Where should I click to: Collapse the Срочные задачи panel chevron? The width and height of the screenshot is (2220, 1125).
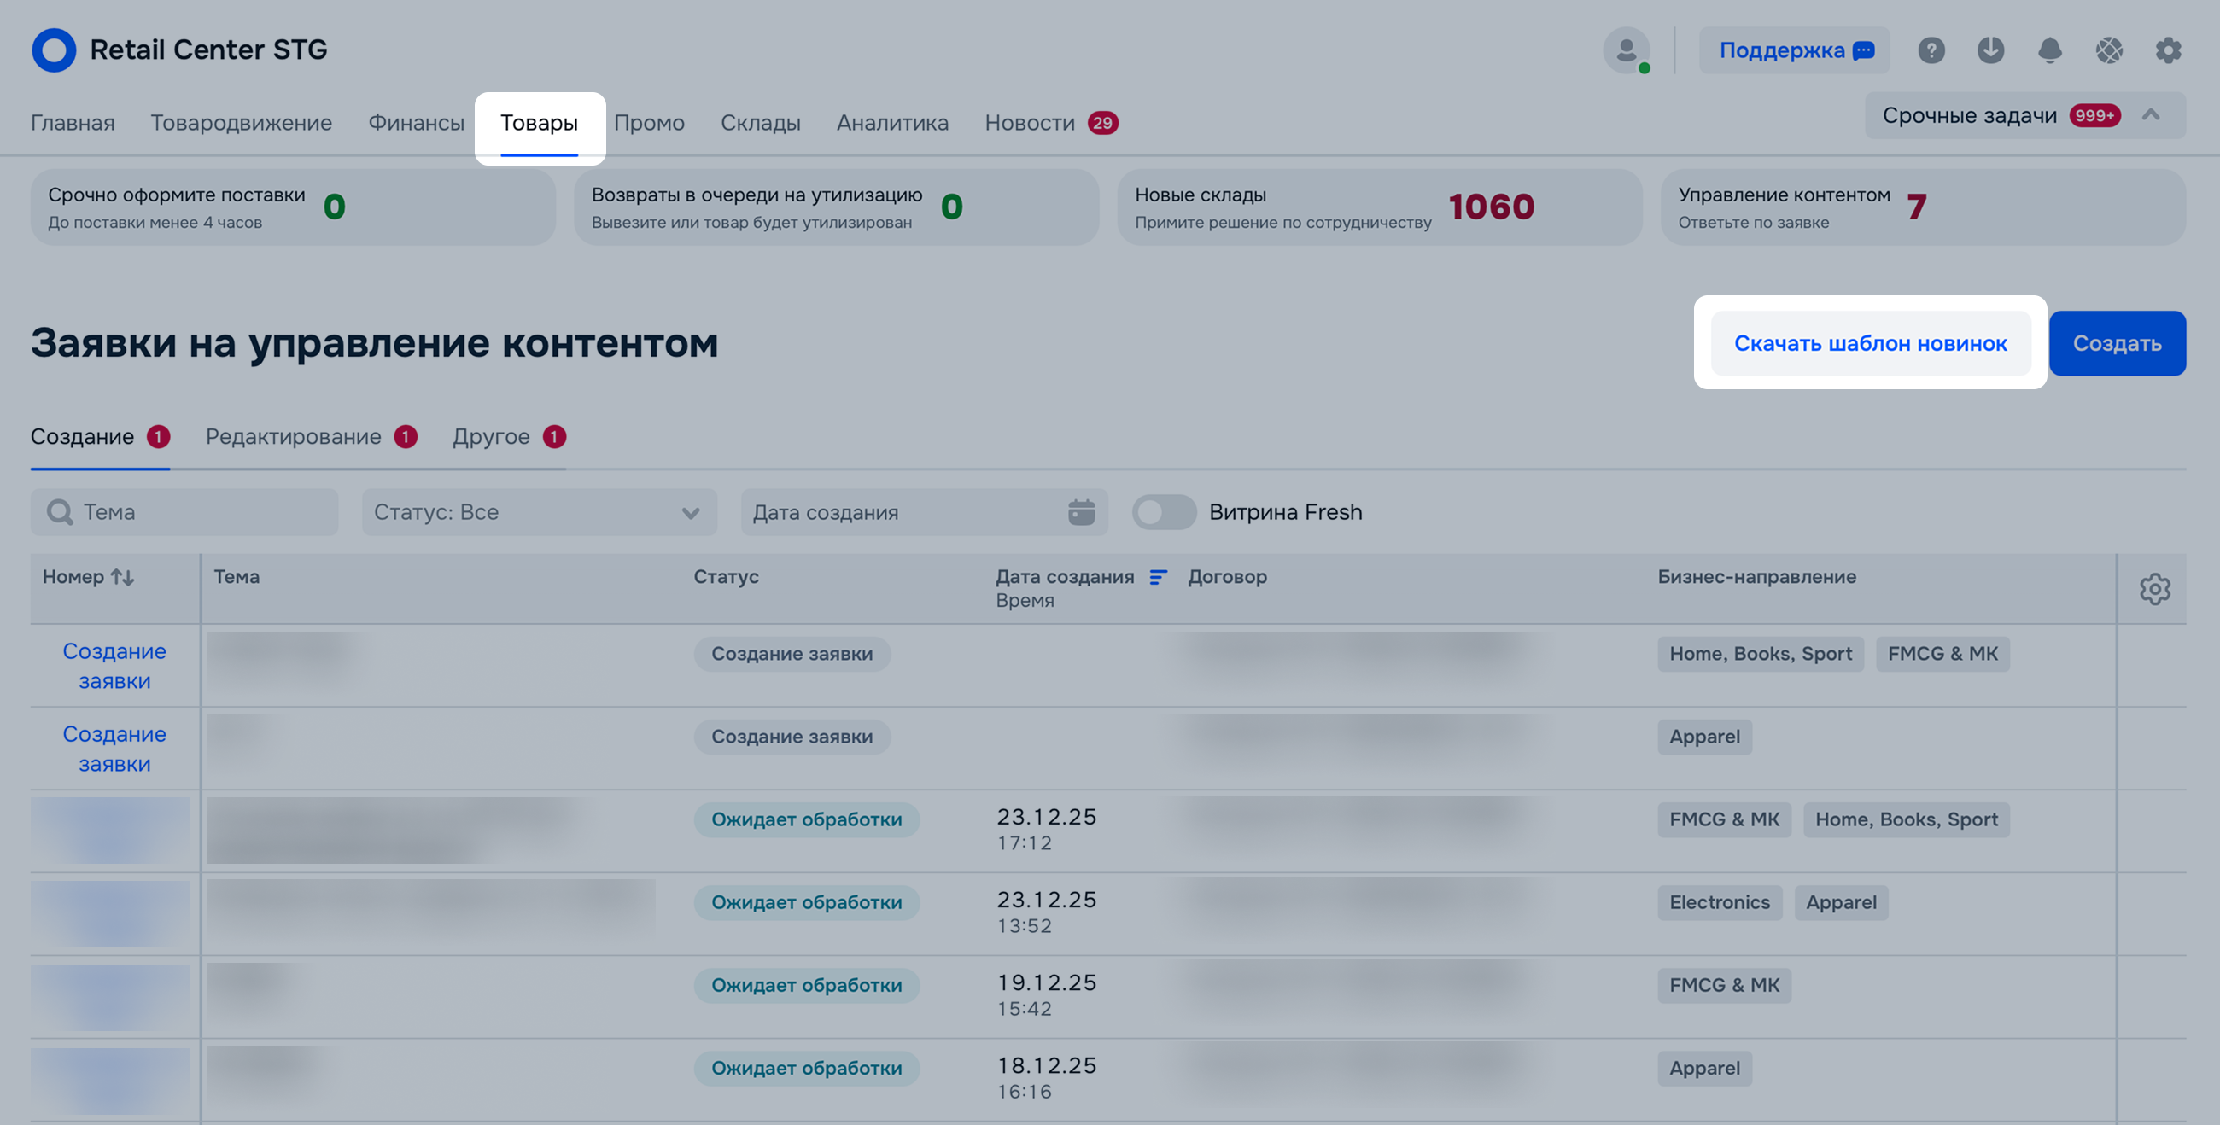(x=2151, y=114)
